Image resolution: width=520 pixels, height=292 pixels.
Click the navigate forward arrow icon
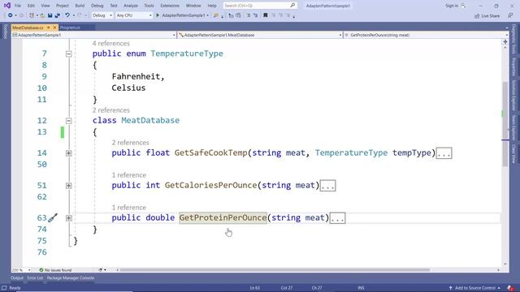click(x=22, y=15)
